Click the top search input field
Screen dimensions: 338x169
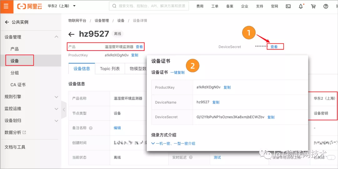(x=149, y=6)
